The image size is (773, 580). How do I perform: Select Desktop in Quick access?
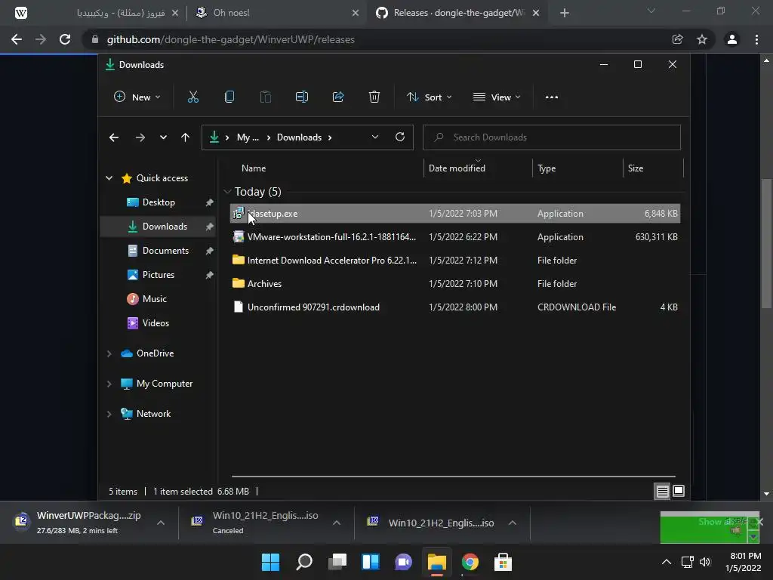point(159,202)
